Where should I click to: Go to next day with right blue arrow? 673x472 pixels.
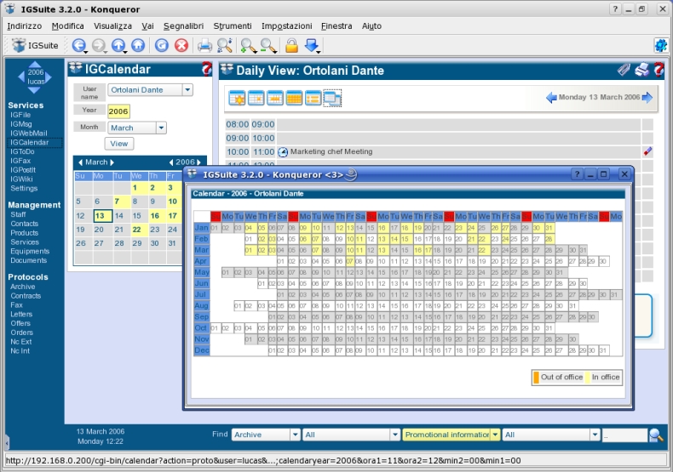(647, 98)
